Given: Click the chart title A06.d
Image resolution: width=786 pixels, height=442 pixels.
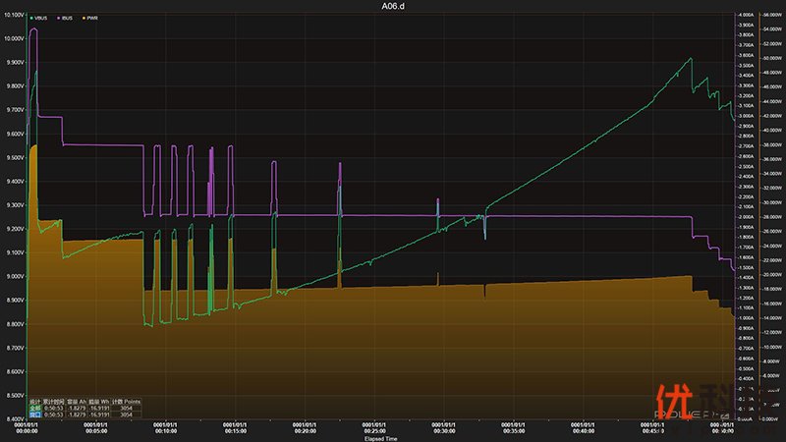Looking at the screenshot, I should [393, 6].
